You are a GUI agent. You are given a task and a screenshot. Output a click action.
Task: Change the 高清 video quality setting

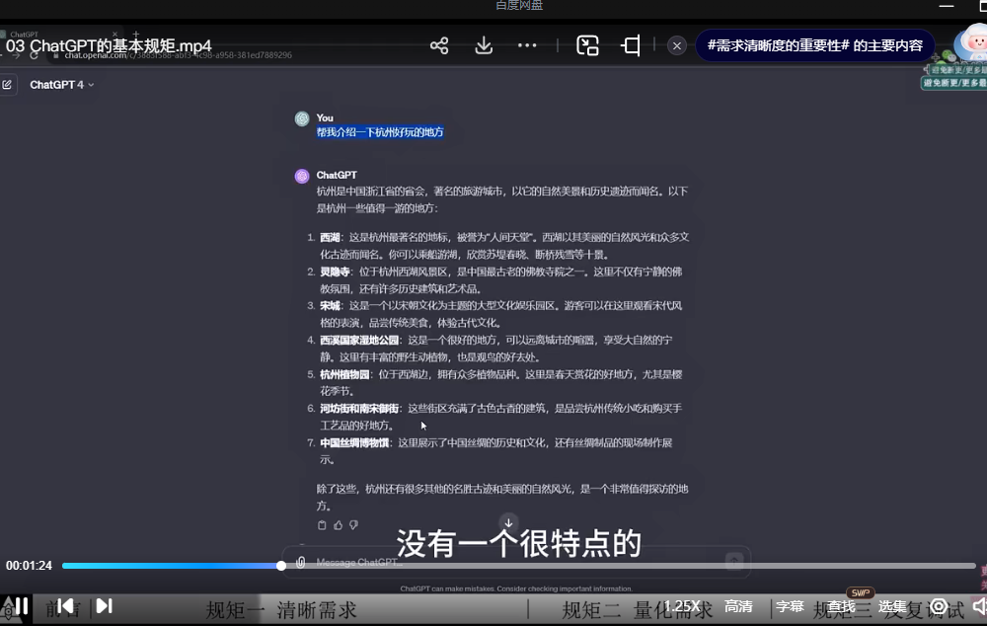coord(738,606)
